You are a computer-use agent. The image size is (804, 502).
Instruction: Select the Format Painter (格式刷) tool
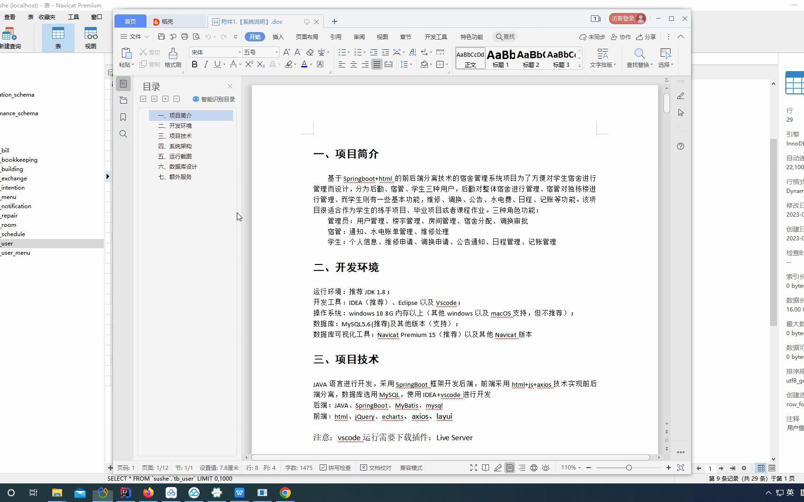point(173,57)
